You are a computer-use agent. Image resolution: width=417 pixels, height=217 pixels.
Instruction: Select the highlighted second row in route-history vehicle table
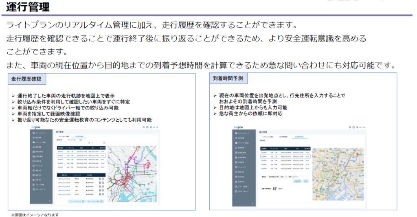[x=81, y=156]
